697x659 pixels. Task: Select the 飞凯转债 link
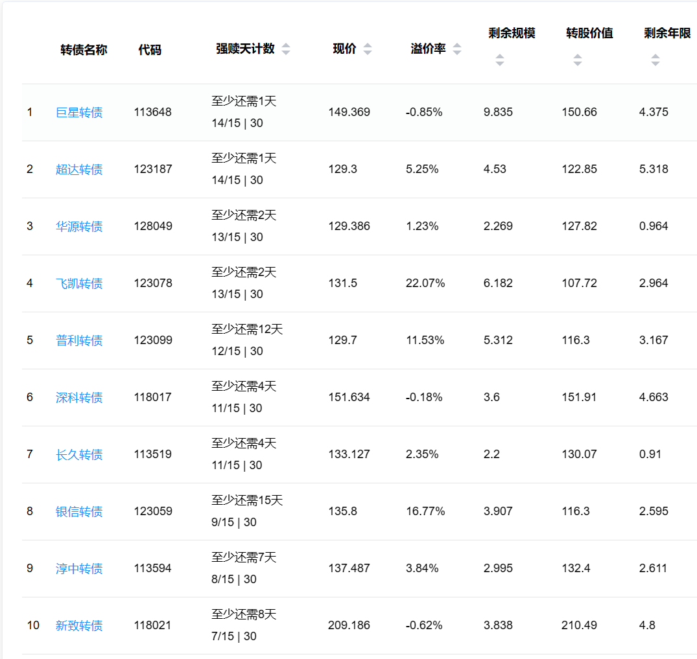79,284
